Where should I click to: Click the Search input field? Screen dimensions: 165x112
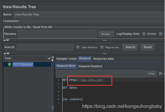click(x=45, y=47)
